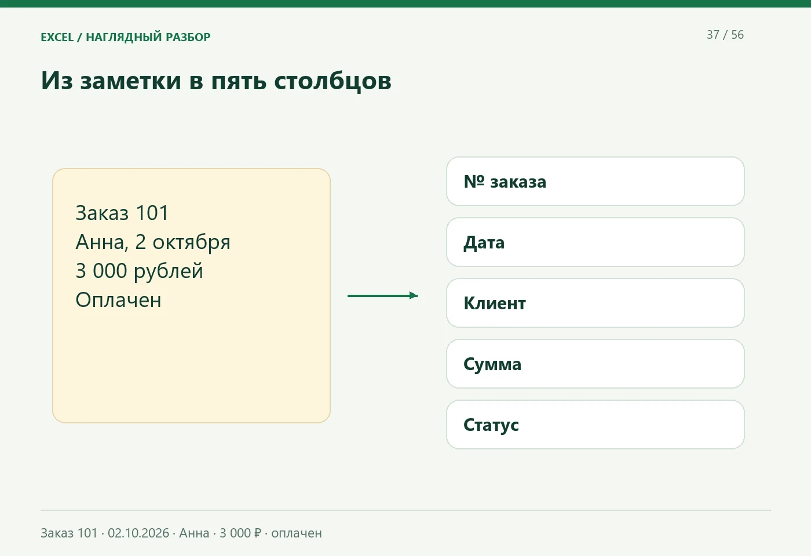Click the note line 'Заказ 101'
The height and width of the screenshot is (556, 811).
(x=122, y=213)
